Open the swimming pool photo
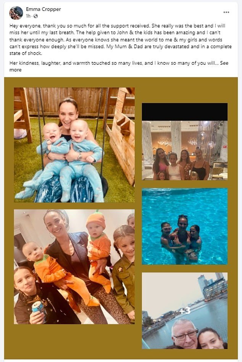242x362 pixels. (185, 226)
